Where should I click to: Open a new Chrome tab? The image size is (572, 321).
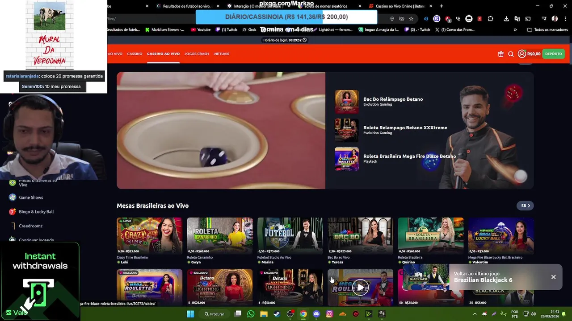coord(442,6)
